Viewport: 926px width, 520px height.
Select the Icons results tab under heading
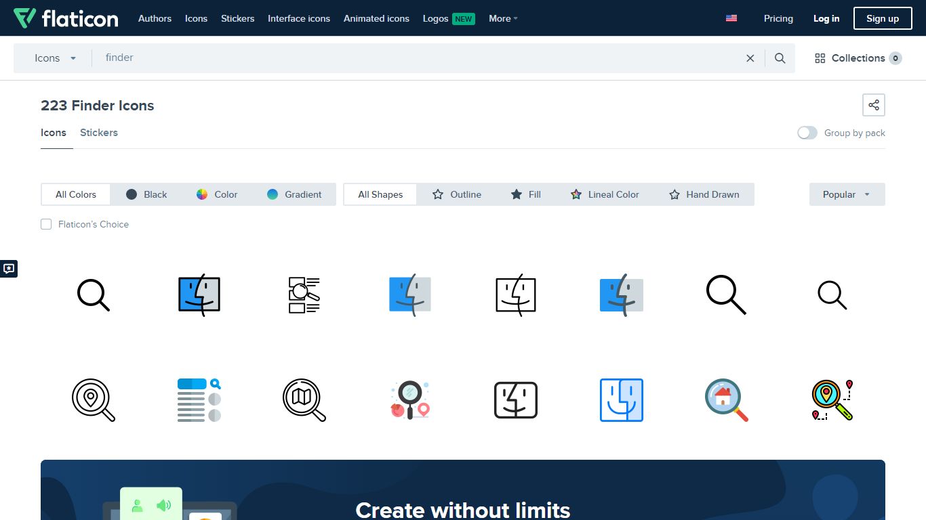(x=54, y=133)
